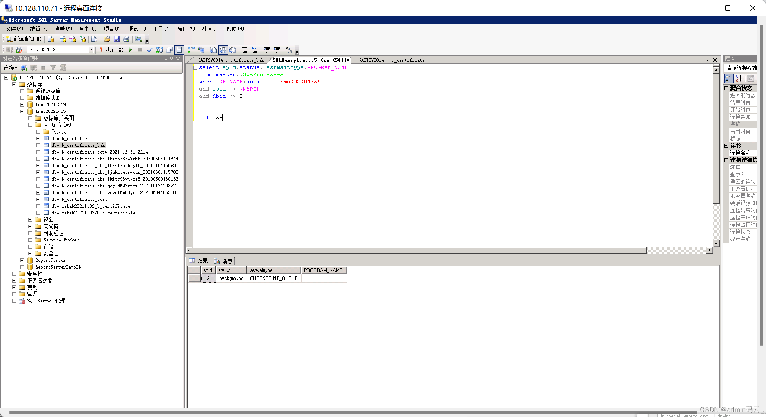
Task: Toggle alphabetical sort in Properties panel
Action: (x=739, y=79)
